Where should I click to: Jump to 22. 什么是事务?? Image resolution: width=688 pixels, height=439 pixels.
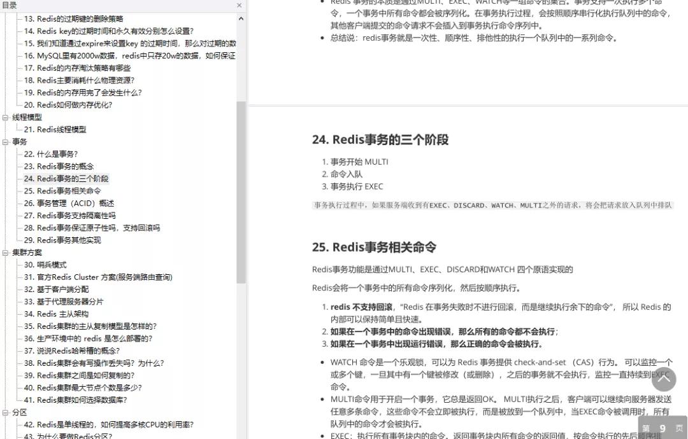[x=52, y=153]
